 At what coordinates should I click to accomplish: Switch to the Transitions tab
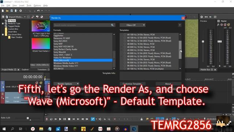tap(42, 70)
